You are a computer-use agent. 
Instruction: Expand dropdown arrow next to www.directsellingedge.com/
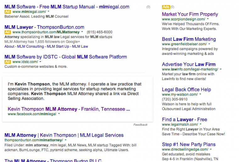[211, 149]
